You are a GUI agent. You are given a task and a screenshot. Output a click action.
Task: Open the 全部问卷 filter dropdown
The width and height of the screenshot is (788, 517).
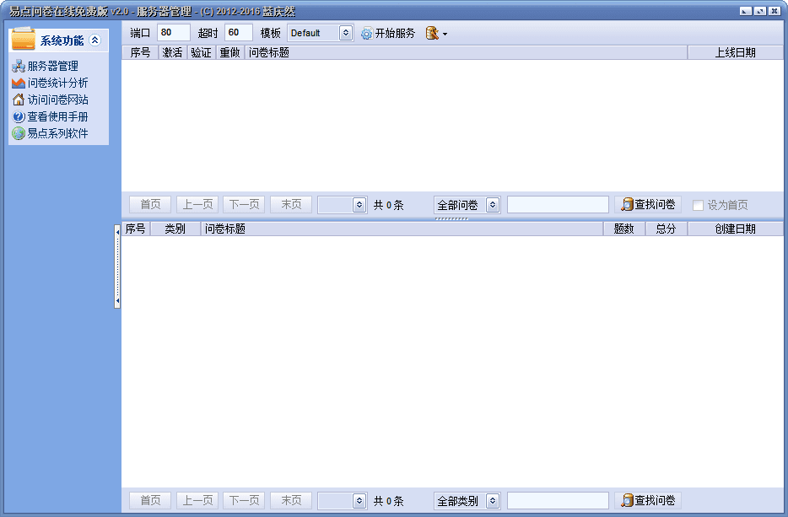(x=493, y=205)
